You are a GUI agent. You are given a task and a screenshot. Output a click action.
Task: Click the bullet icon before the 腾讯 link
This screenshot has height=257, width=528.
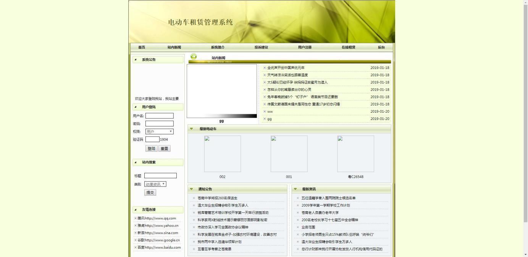(136, 218)
